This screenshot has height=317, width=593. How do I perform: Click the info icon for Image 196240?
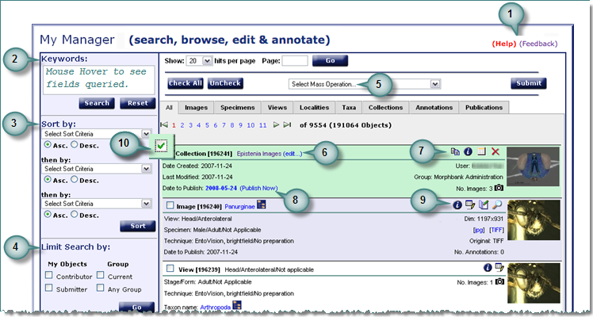click(x=457, y=205)
